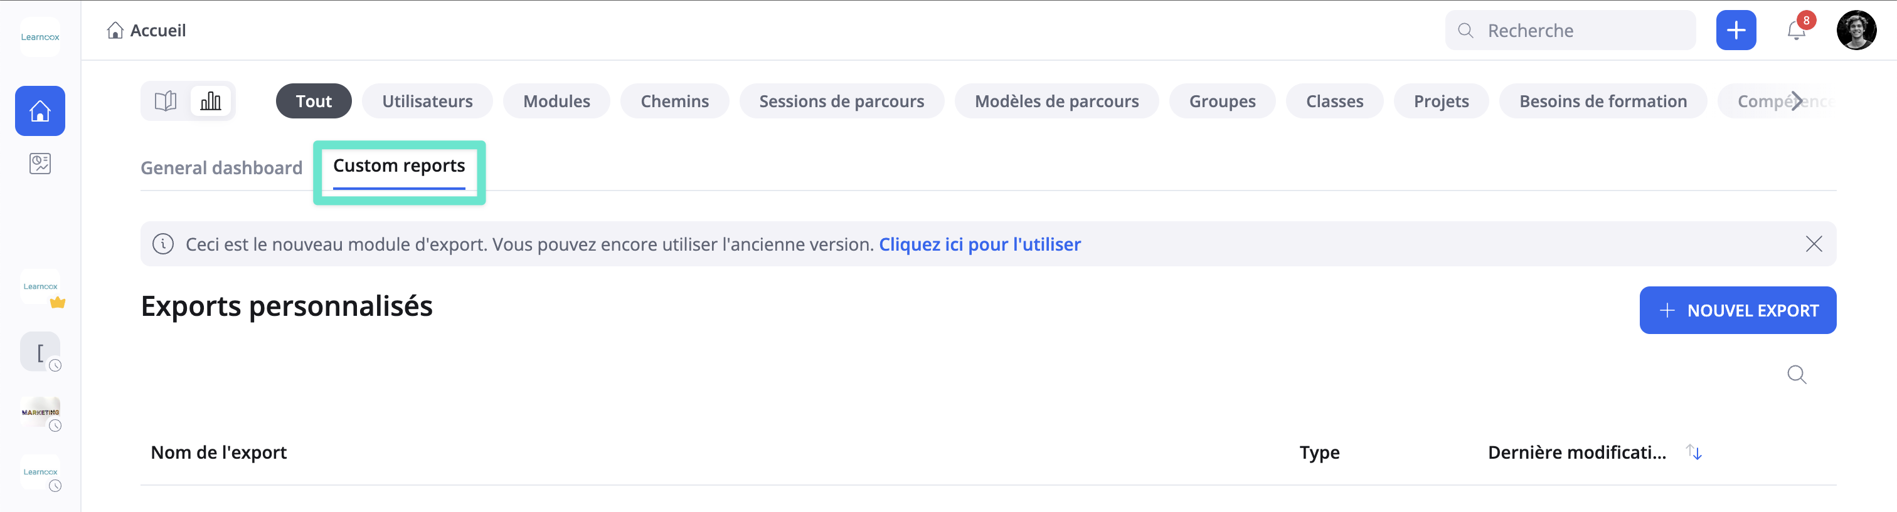Image resolution: width=1897 pixels, height=512 pixels.
Task: Open the home icon in left sidebar
Action: (x=40, y=111)
